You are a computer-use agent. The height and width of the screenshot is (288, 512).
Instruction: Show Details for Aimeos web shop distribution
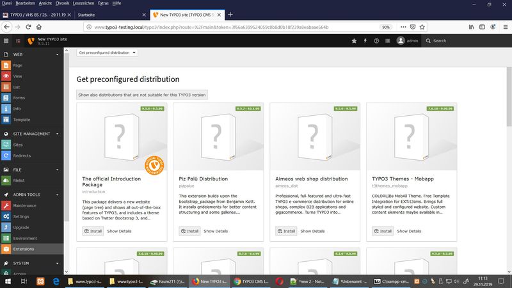click(312, 231)
